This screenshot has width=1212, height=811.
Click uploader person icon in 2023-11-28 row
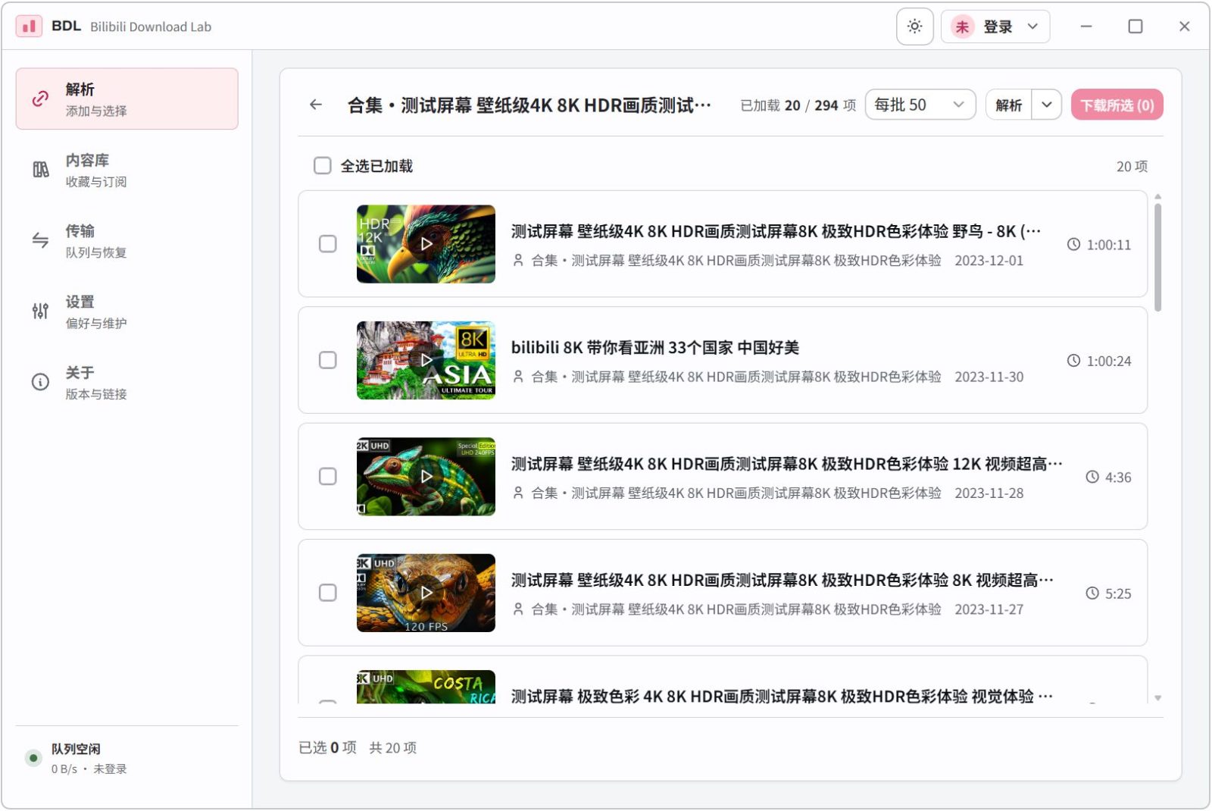(518, 493)
